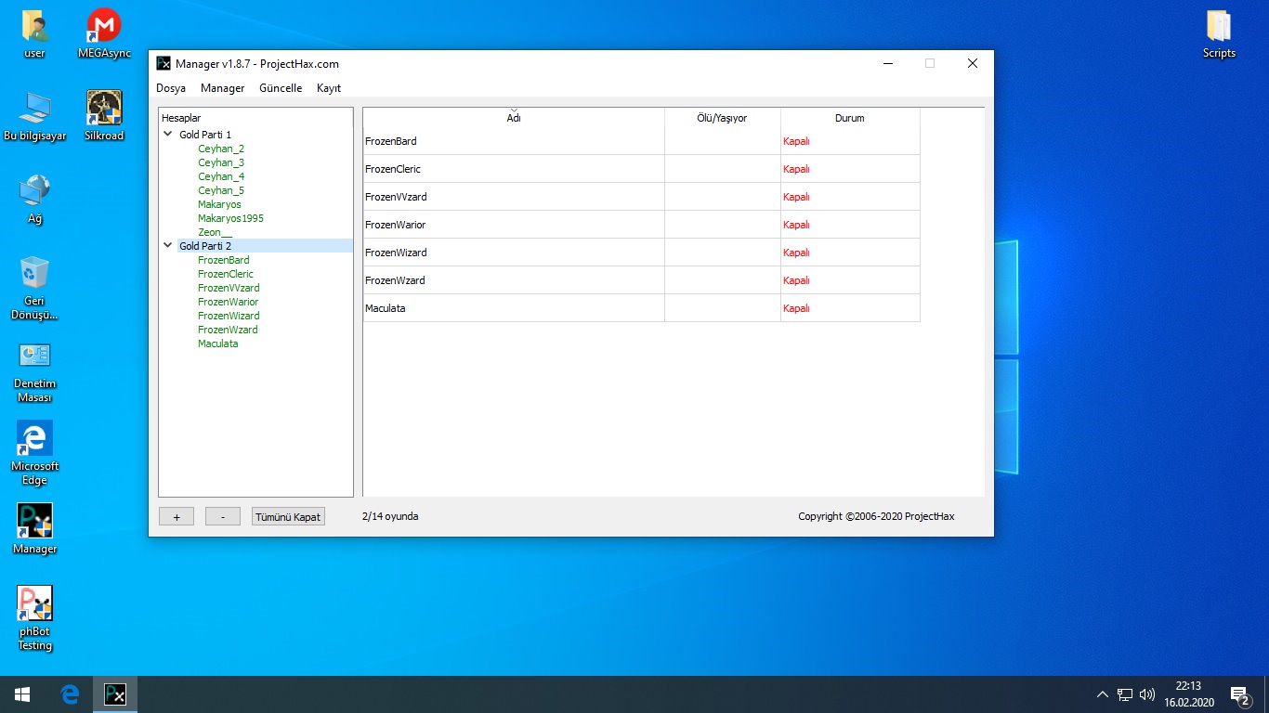Screen dimensions: 1269x713
Task: Open Geri Dönüşüm recycle bin icon
Action: click(x=35, y=274)
